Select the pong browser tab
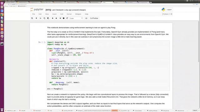 107,2
